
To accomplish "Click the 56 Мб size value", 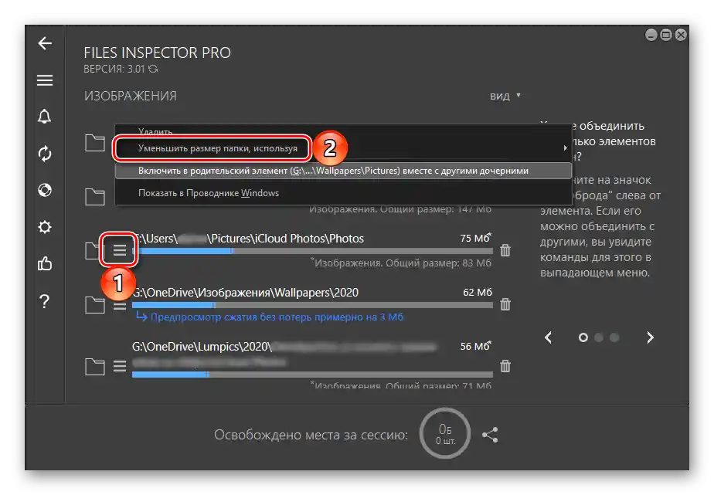I will [x=476, y=346].
